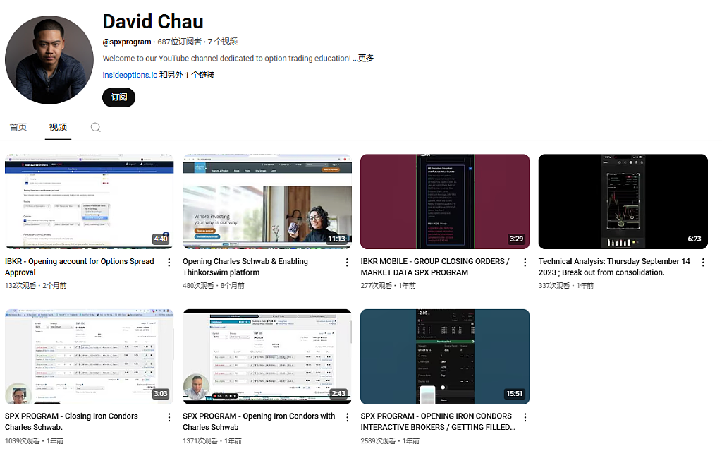This screenshot has height=456, width=722.
Task: Open more options for Opening Iron Condors Schwab video
Action: [347, 417]
